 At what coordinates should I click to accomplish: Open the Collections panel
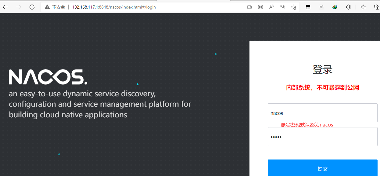[376, 7]
